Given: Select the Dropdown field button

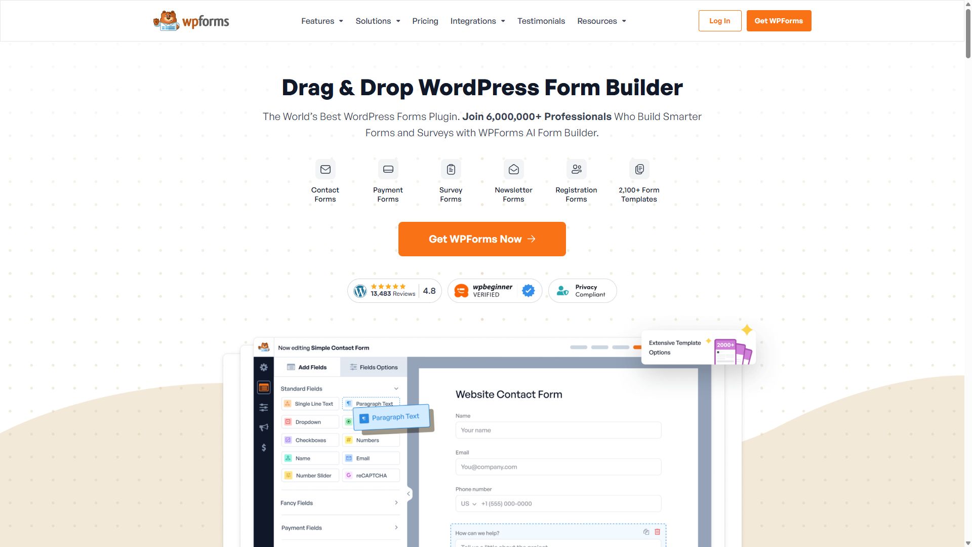Looking at the screenshot, I should [310, 422].
